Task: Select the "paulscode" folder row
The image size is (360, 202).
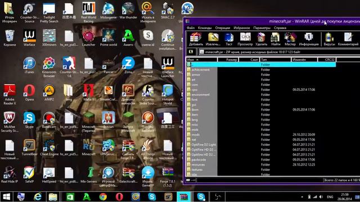Action: (x=261, y=159)
